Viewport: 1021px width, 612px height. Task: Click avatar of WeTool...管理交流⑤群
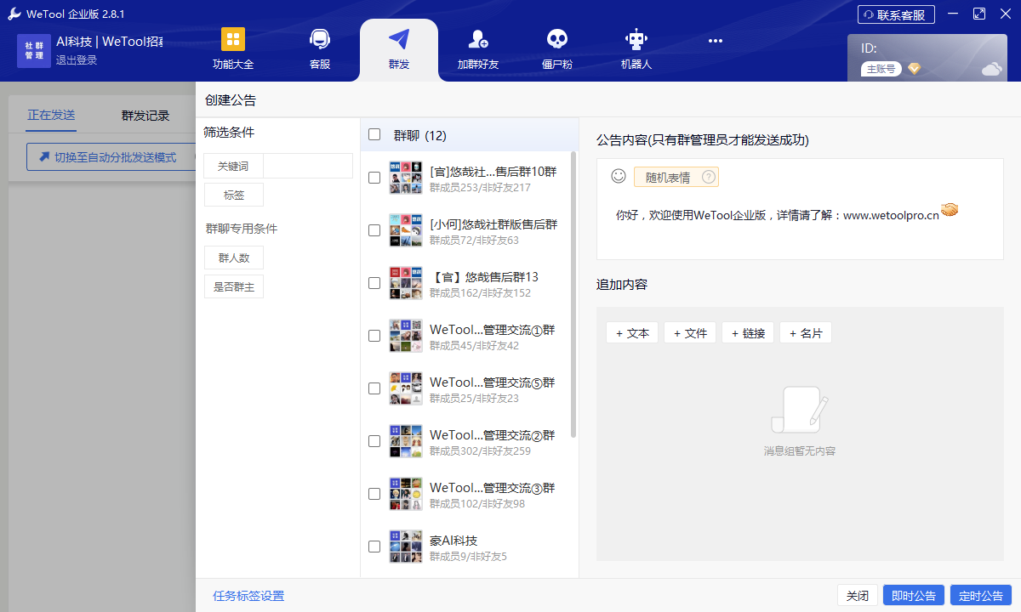(x=406, y=388)
